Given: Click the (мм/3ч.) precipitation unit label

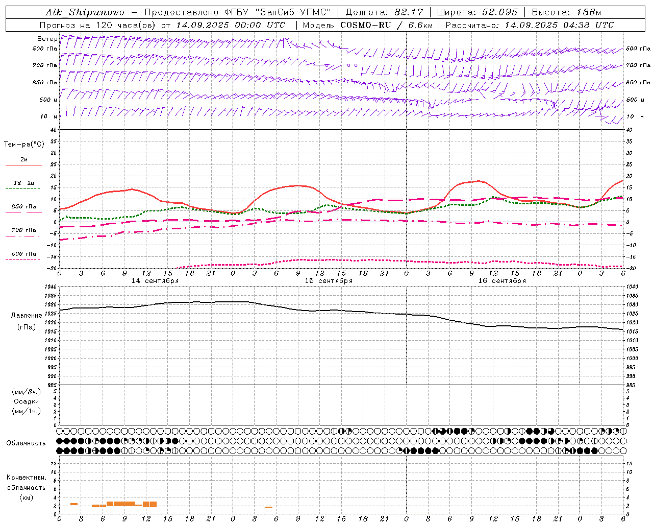Looking at the screenshot, I should [26, 392].
